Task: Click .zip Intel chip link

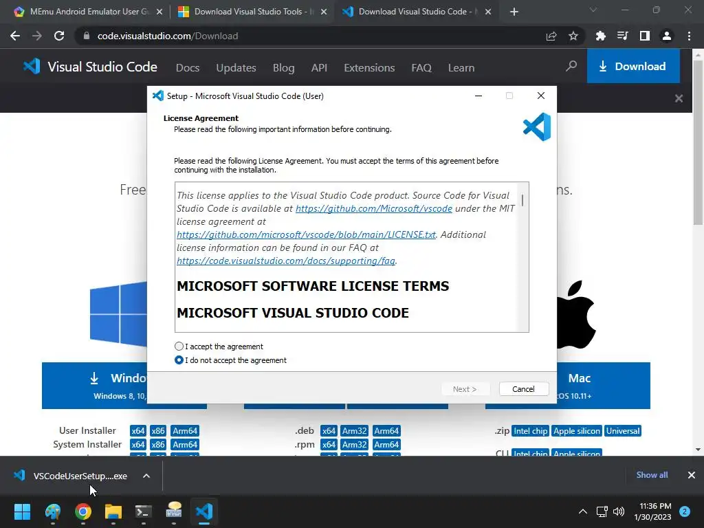Action: [x=530, y=430]
